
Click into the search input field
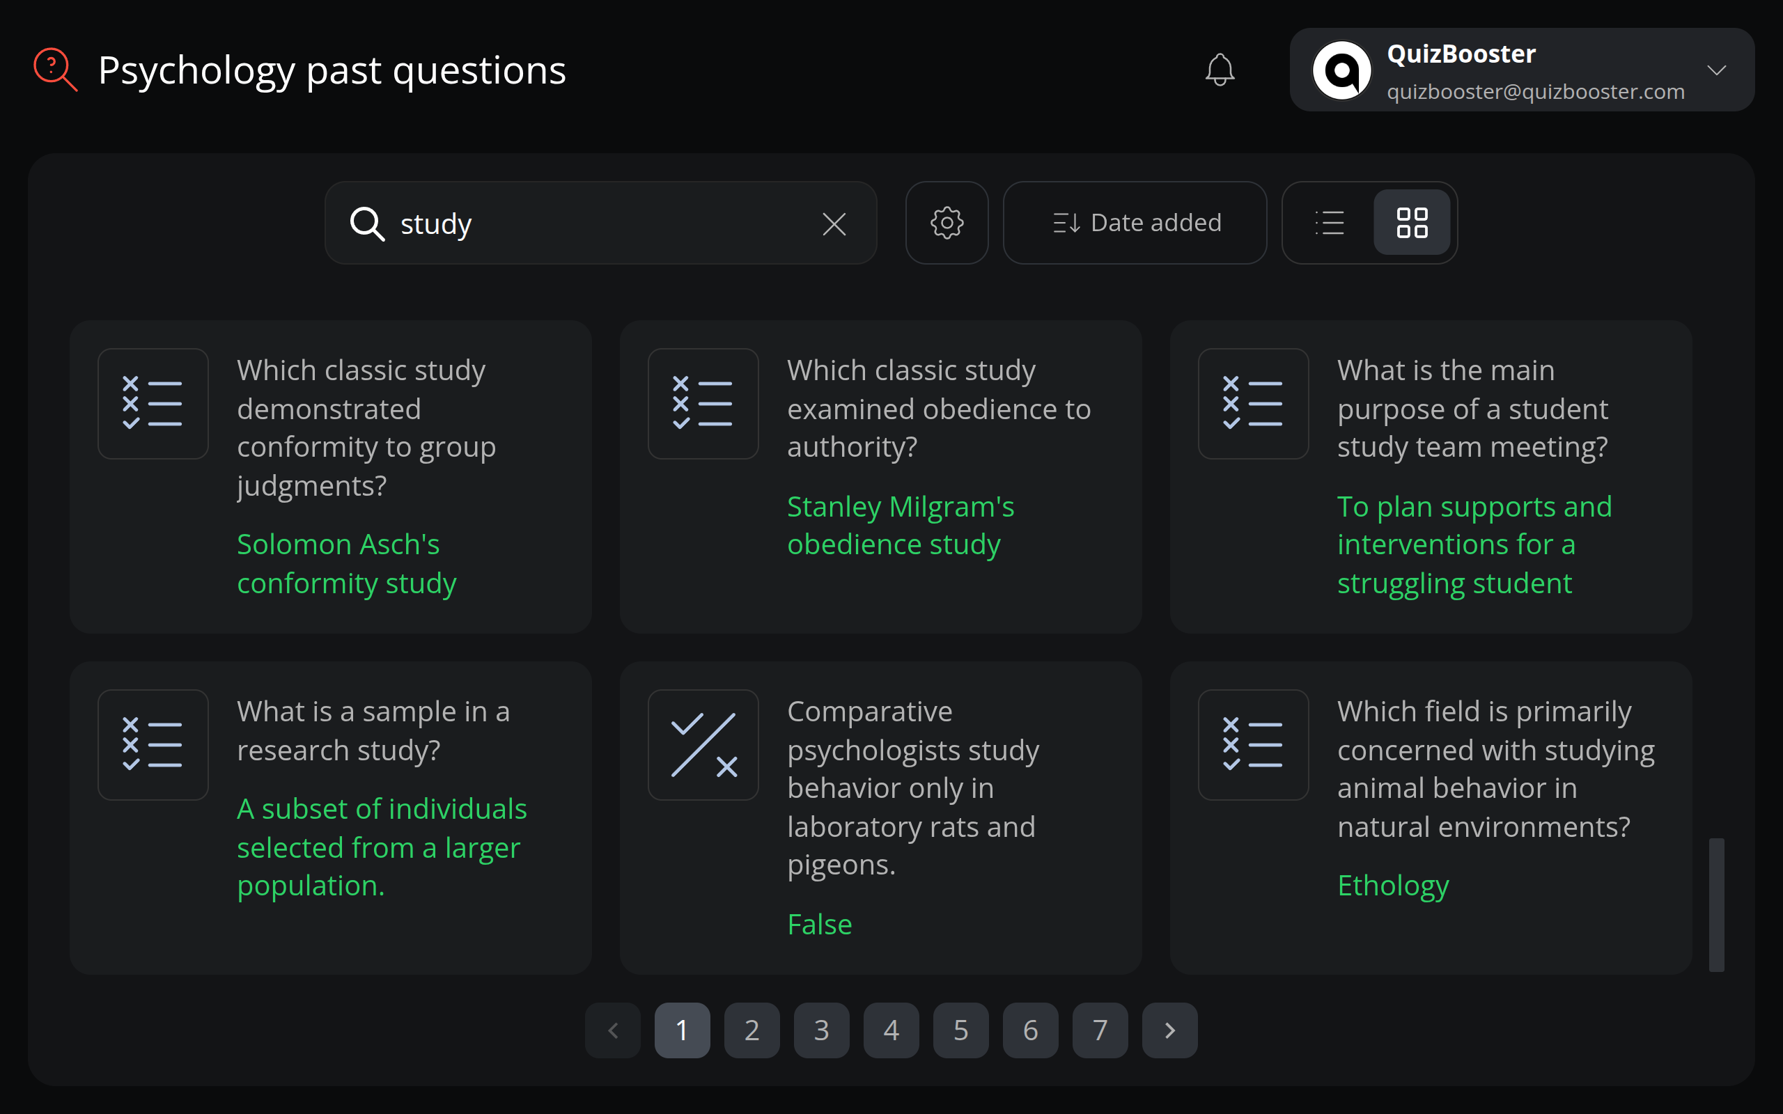click(600, 223)
